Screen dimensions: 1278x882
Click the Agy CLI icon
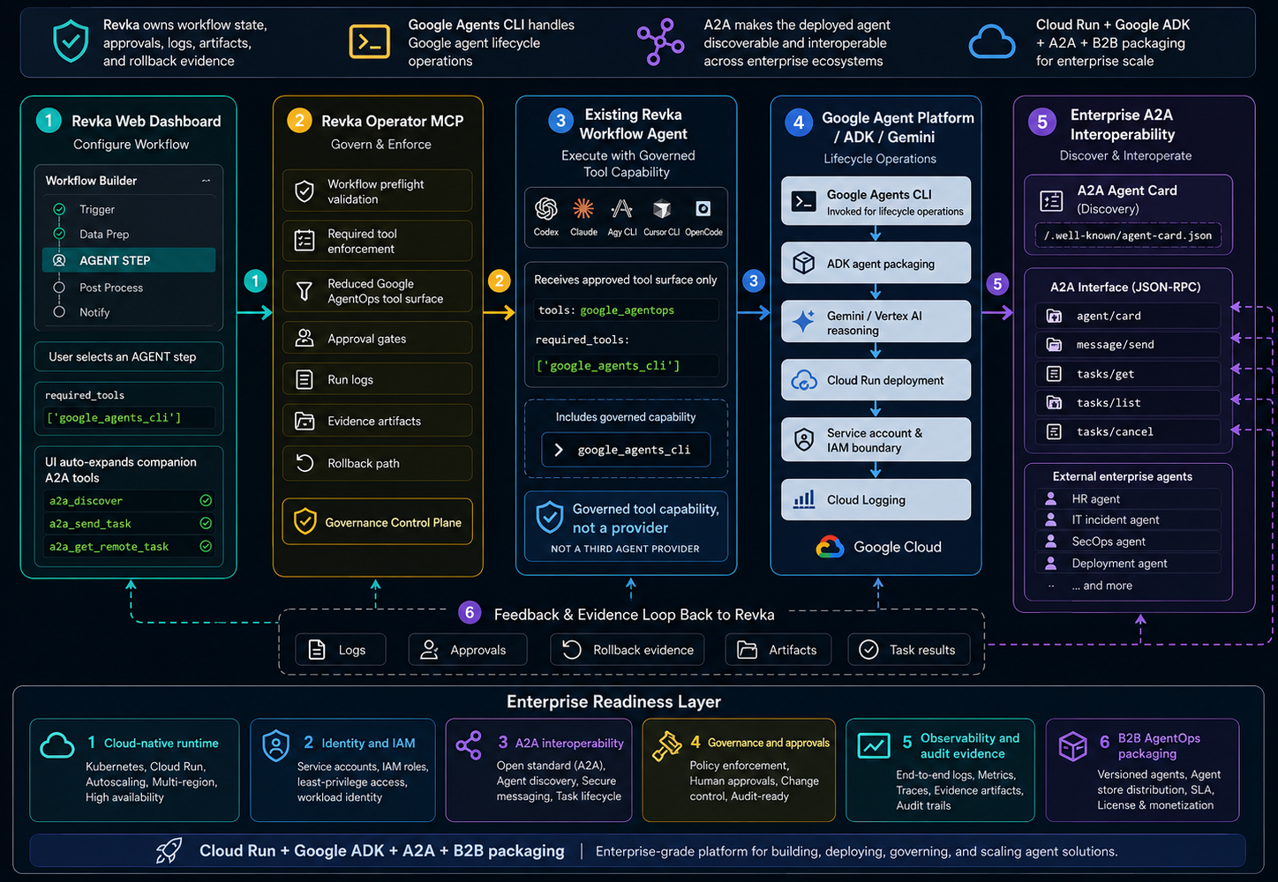click(622, 209)
